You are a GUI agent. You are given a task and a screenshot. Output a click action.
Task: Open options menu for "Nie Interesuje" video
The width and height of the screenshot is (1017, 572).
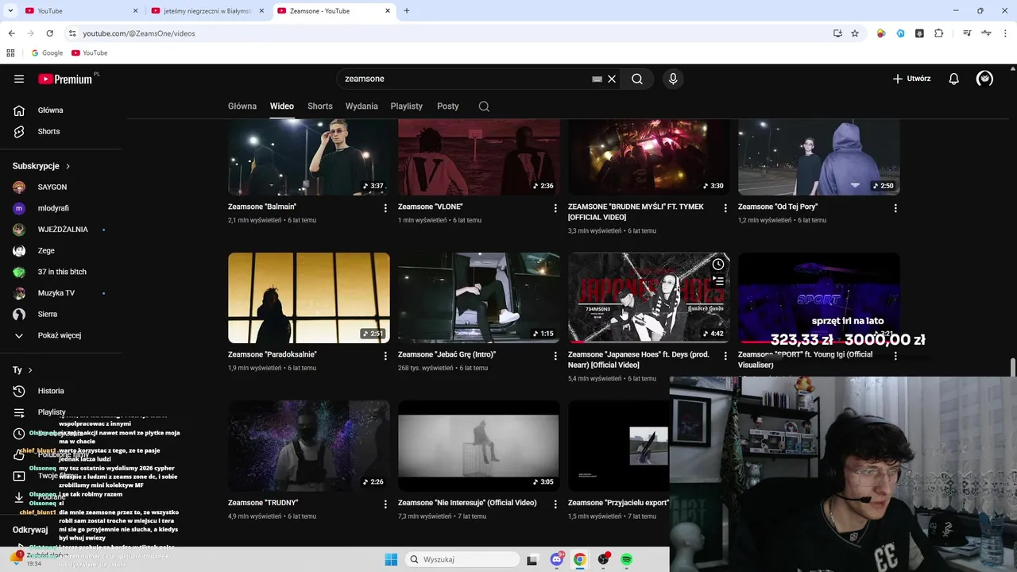[555, 504]
